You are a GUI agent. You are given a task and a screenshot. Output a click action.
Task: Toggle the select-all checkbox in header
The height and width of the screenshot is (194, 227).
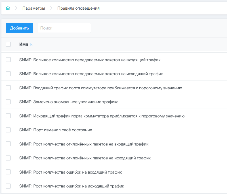[8, 44]
